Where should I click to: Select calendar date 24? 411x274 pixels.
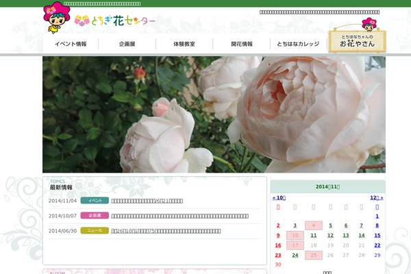point(295,255)
